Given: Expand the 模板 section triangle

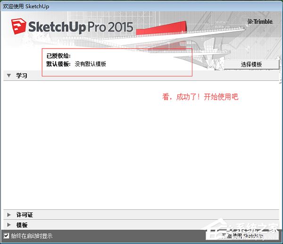Looking at the screenshot, I should coord(9,225).
